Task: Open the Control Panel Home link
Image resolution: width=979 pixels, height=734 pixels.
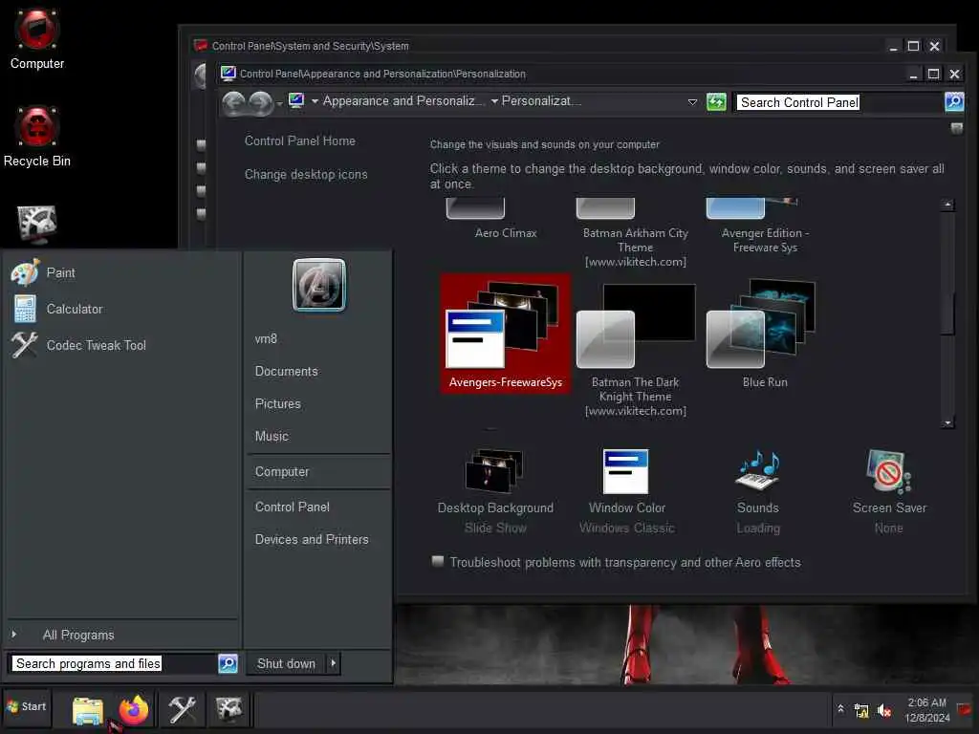Action: pos(299,141)
